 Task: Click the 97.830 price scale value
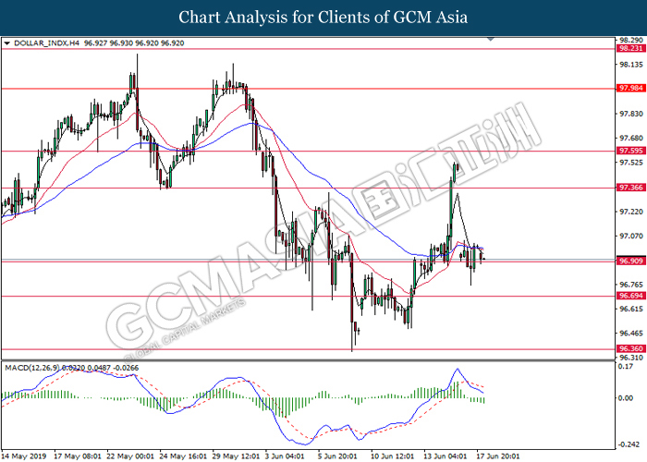[631, 114]
